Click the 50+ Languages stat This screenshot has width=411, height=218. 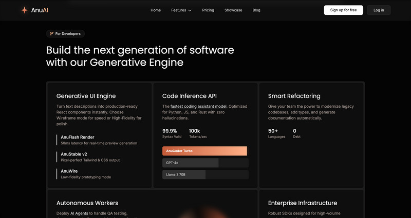click(276, 133)
